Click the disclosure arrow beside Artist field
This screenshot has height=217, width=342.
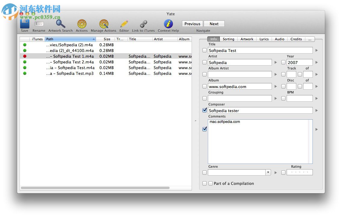click(276, 62)
